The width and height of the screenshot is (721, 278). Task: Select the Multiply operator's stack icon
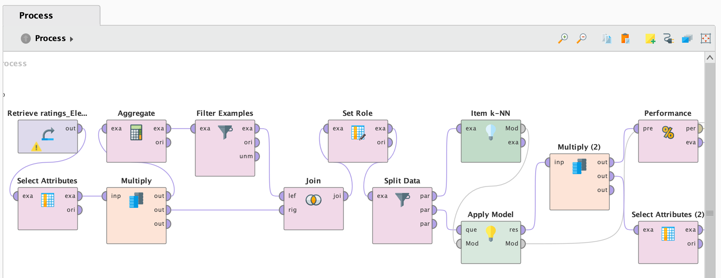(136, 200)
